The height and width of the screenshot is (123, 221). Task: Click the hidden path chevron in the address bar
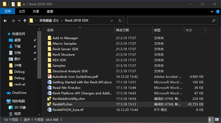(x=36, y=20)
